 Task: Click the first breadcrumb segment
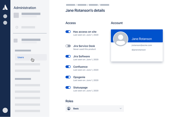pyautogui.click(x=71, y=5)
